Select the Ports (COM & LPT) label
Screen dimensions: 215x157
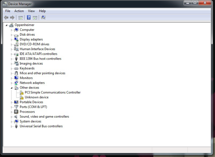[34, 107]
